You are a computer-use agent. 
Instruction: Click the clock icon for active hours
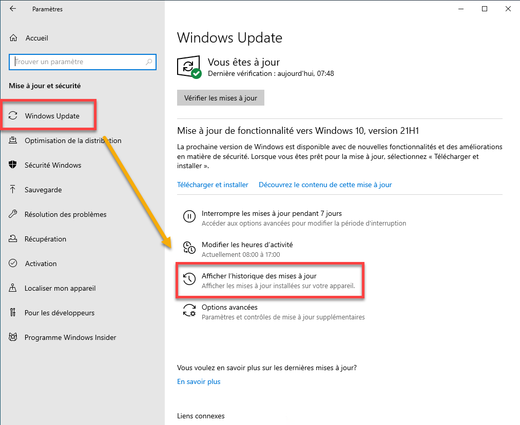(189, 248)
